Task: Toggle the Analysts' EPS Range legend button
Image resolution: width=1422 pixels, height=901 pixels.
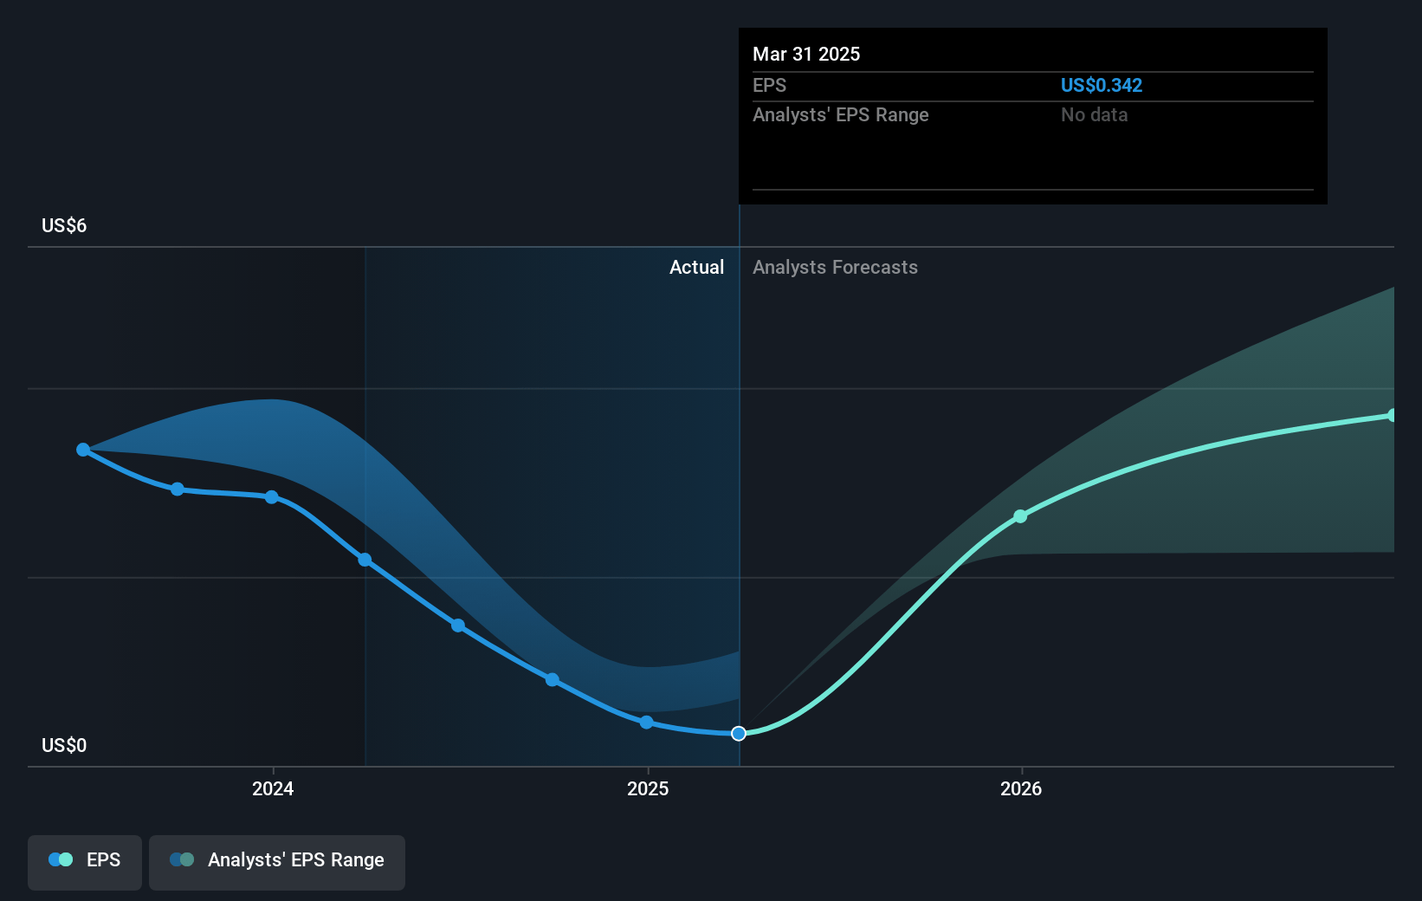Action: [277, 862]
